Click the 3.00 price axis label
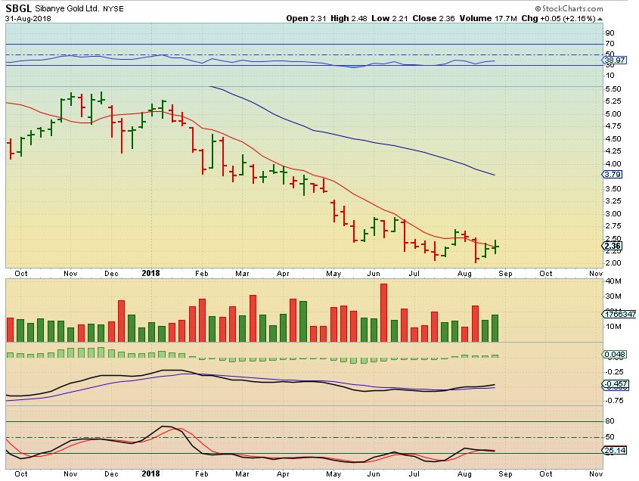The height and width of the screenshot is (481, 639). point(613,213)
